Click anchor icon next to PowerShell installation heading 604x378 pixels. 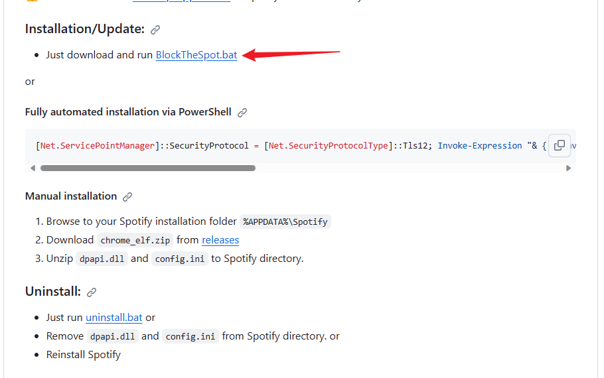242,113
